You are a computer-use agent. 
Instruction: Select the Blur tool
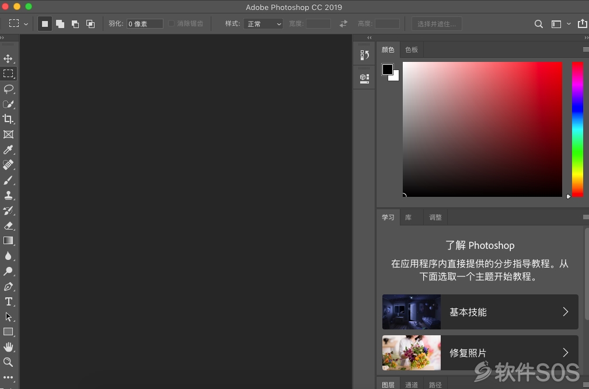click(8, 256)
